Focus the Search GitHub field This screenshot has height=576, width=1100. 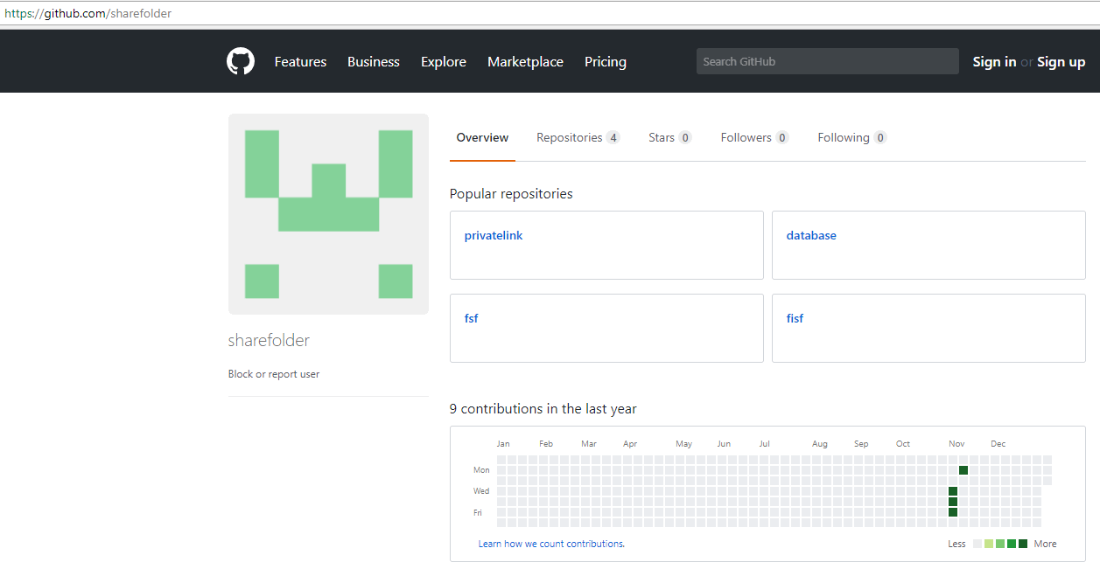827,61
